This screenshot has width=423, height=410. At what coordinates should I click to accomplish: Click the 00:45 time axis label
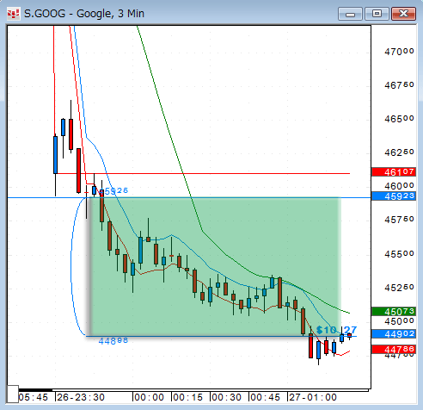[x=265, y=397]
